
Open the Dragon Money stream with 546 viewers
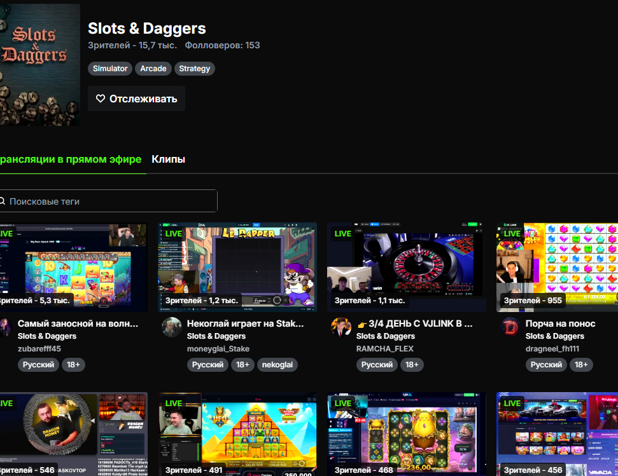click(x=74, y=434)
